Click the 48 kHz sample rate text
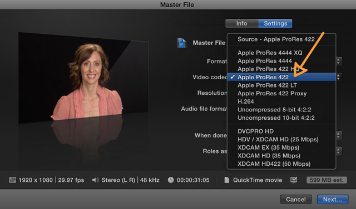356x209 pixels. [x=150, y=180]
